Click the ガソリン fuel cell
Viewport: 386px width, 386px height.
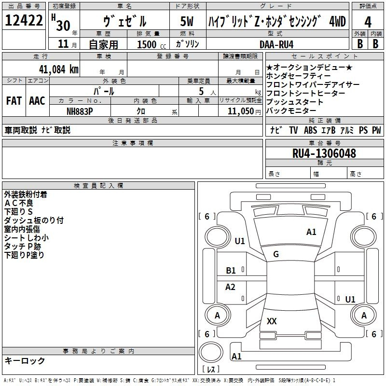point(187,44)
